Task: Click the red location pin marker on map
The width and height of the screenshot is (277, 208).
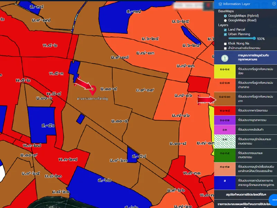Action: [x=93, y=90]
